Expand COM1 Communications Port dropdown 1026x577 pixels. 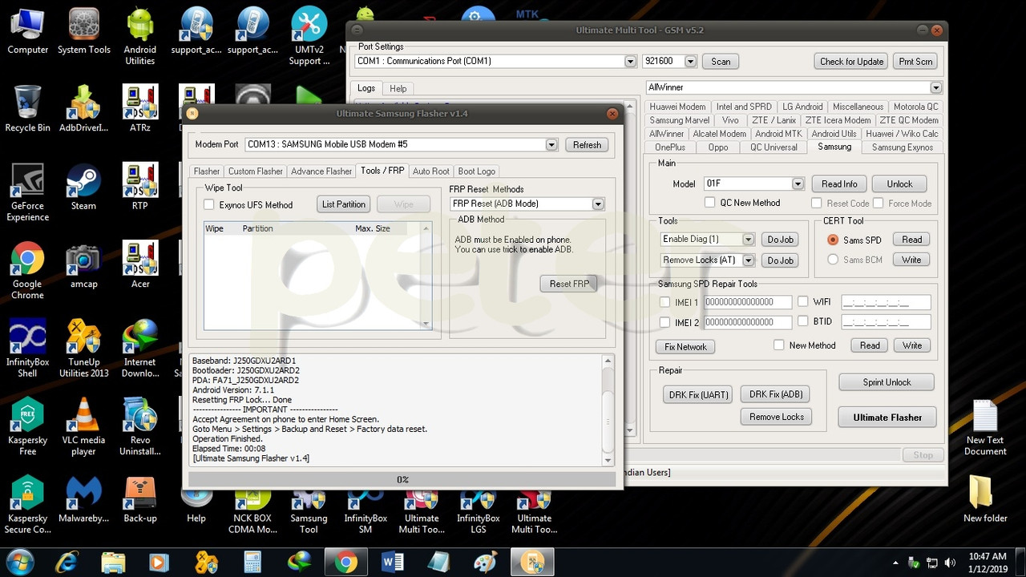point(630,62)
